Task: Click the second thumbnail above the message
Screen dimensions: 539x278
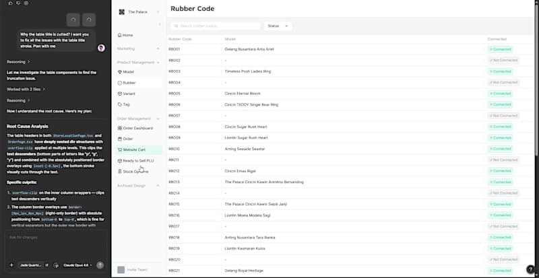Action: (89, 20)
